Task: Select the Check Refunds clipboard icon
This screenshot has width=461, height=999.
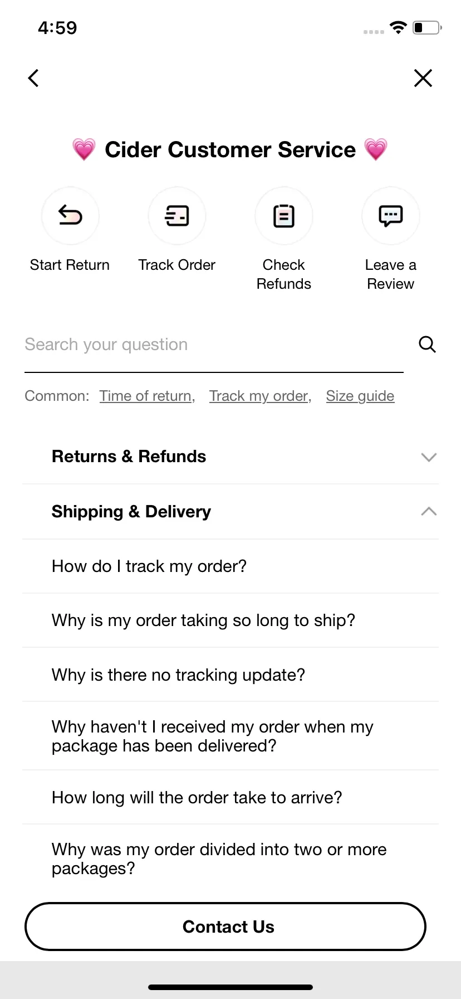Action: pyautogui.click(x=284, y=216)
